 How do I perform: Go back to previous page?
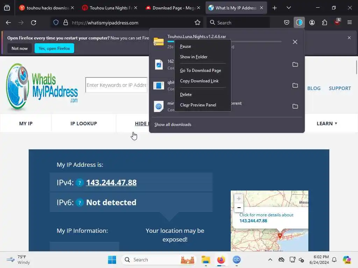click(x=8, y=23)
